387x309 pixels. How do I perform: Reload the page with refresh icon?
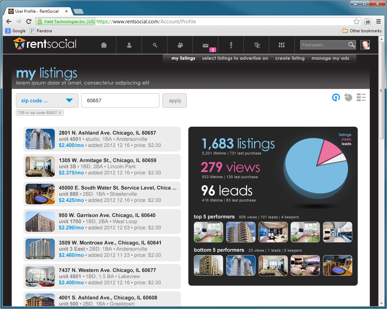click(29, 21)
